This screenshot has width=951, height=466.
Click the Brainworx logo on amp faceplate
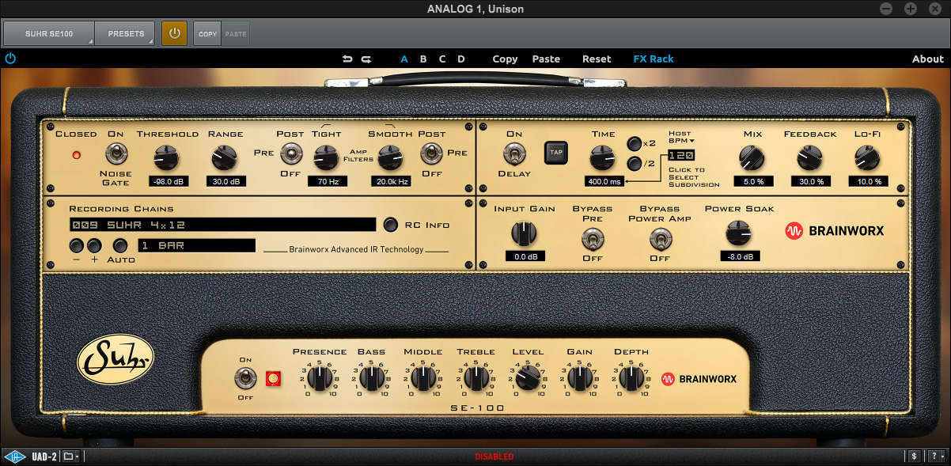point(699,379)
